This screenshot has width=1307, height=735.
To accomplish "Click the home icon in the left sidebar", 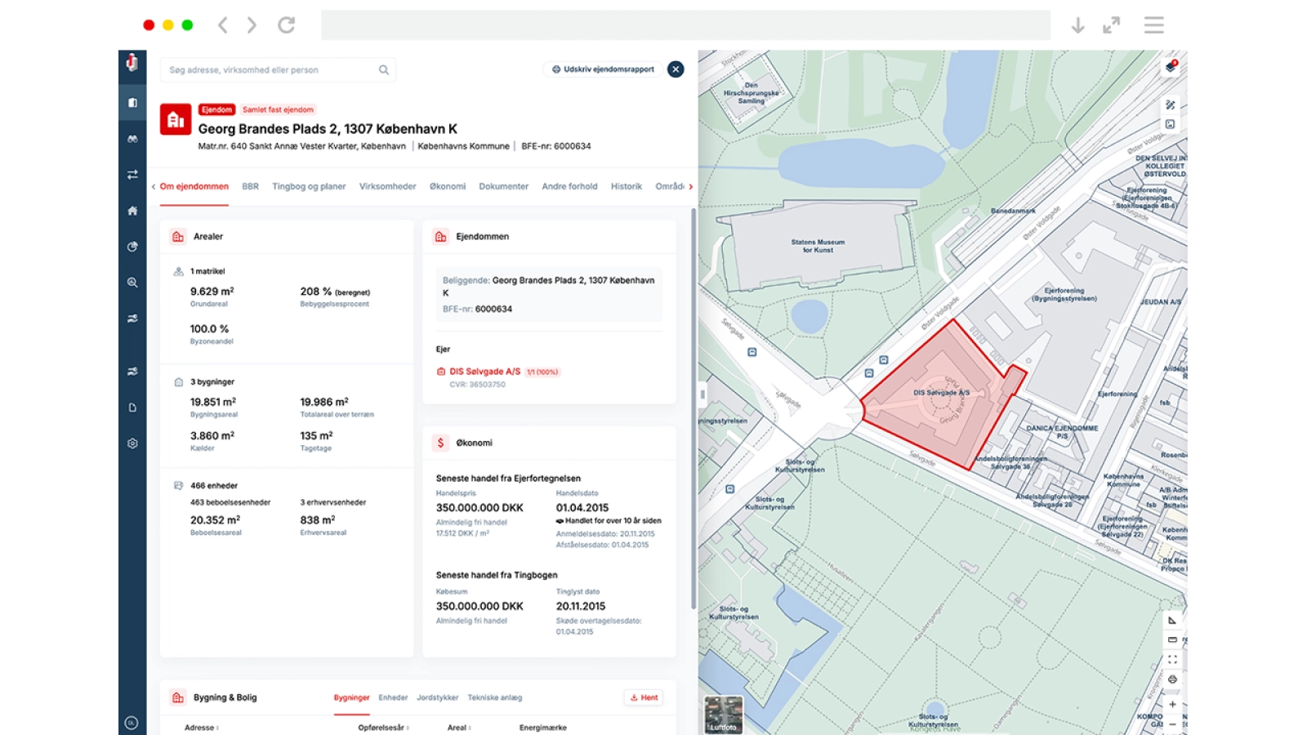I will click(x=132, y=211).
